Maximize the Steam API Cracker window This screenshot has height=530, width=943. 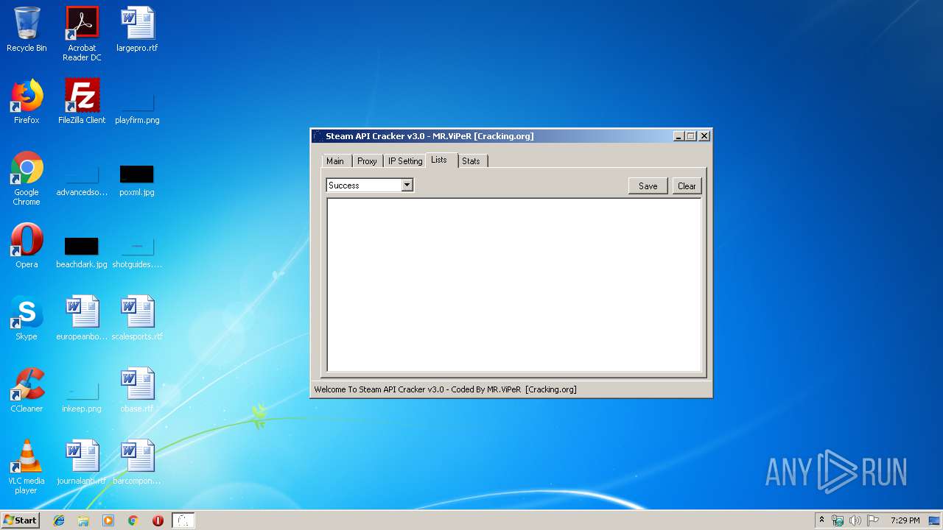[691, 136]
